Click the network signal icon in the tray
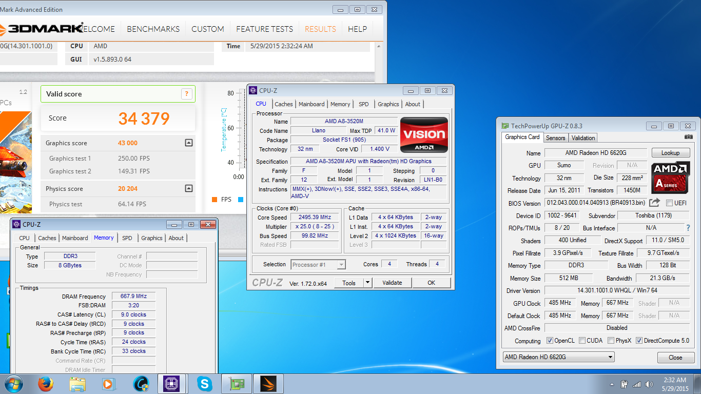The height and width of the screenshot is (394, 701). click(637, 384)
